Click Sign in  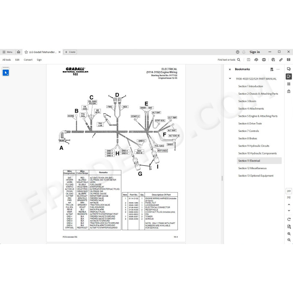pos(254,52)
